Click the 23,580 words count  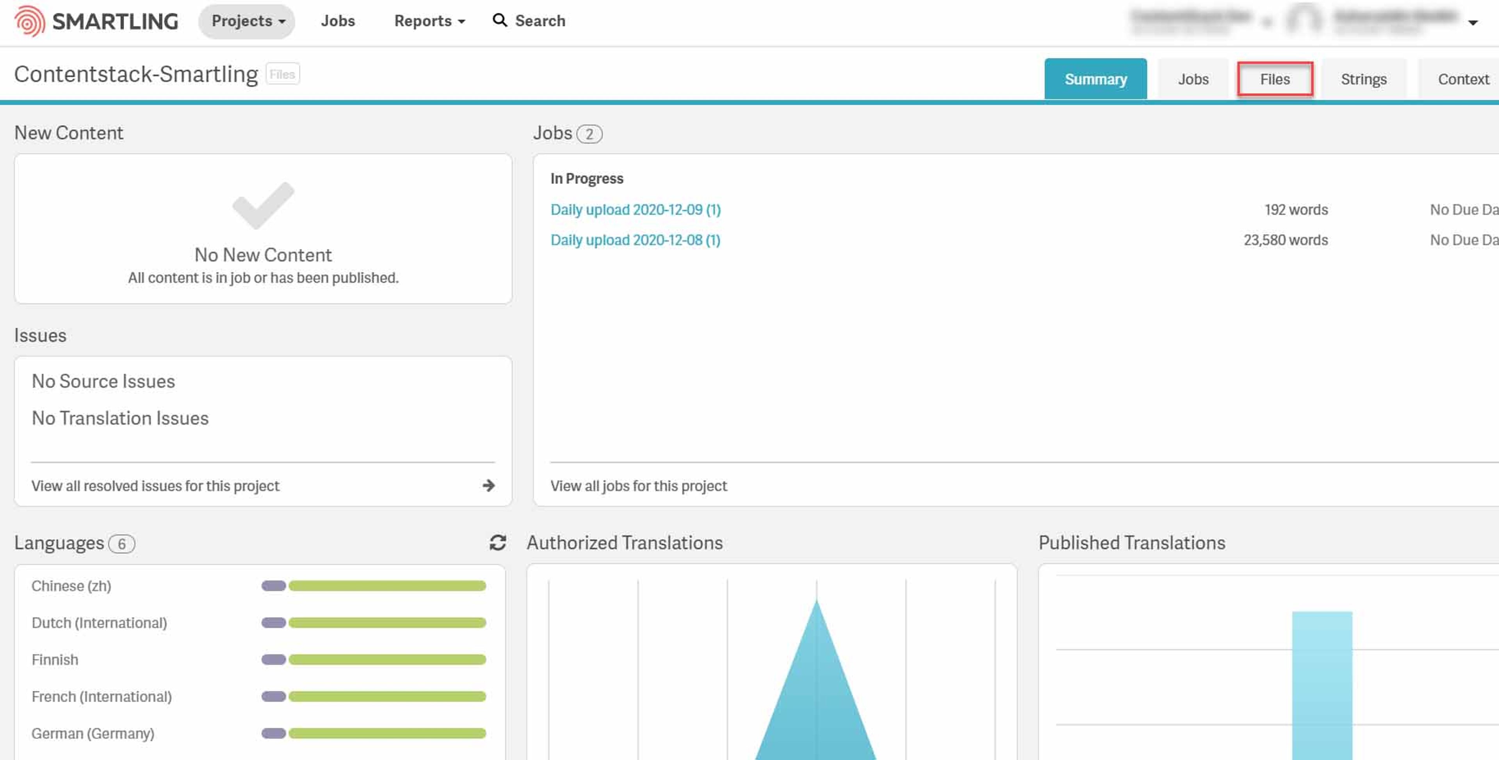click(x=1285, y=240)
